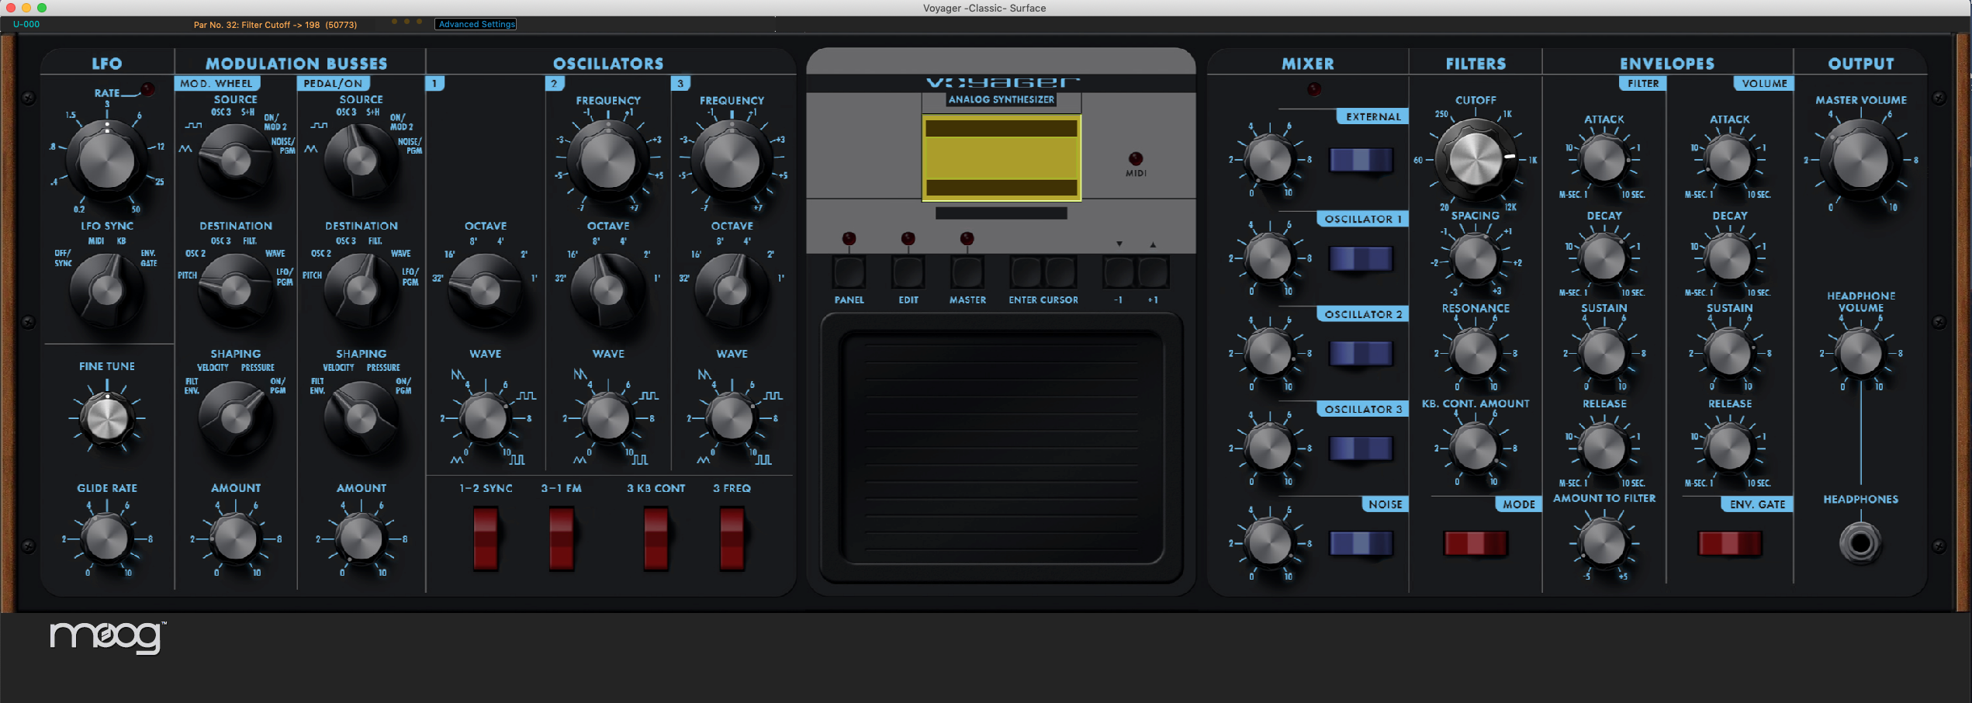Click the CURSOR button under the display
This screenshot has width=1972, height=703.
1060,272
